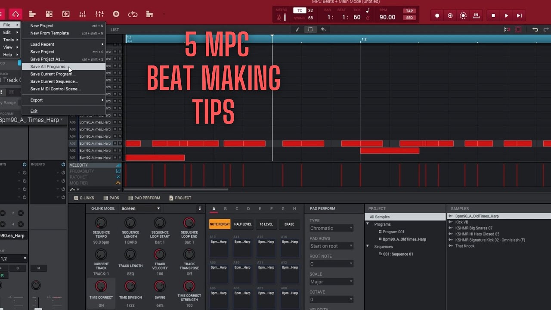Toggle the Note Repeat button
The height and width of the screenshot is (310, 551).
220,224
